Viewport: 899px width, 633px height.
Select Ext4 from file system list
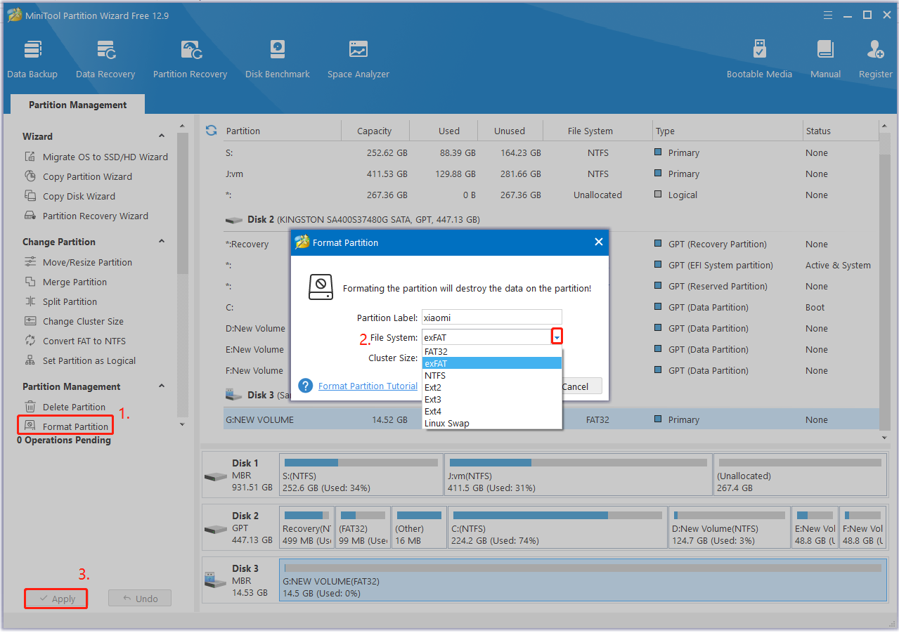pyautogui.click(x=492, y=411)
